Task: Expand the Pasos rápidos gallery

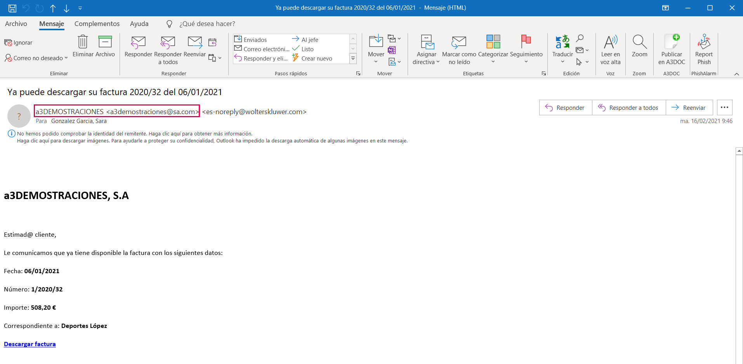Action: click(x=353, y=59)
